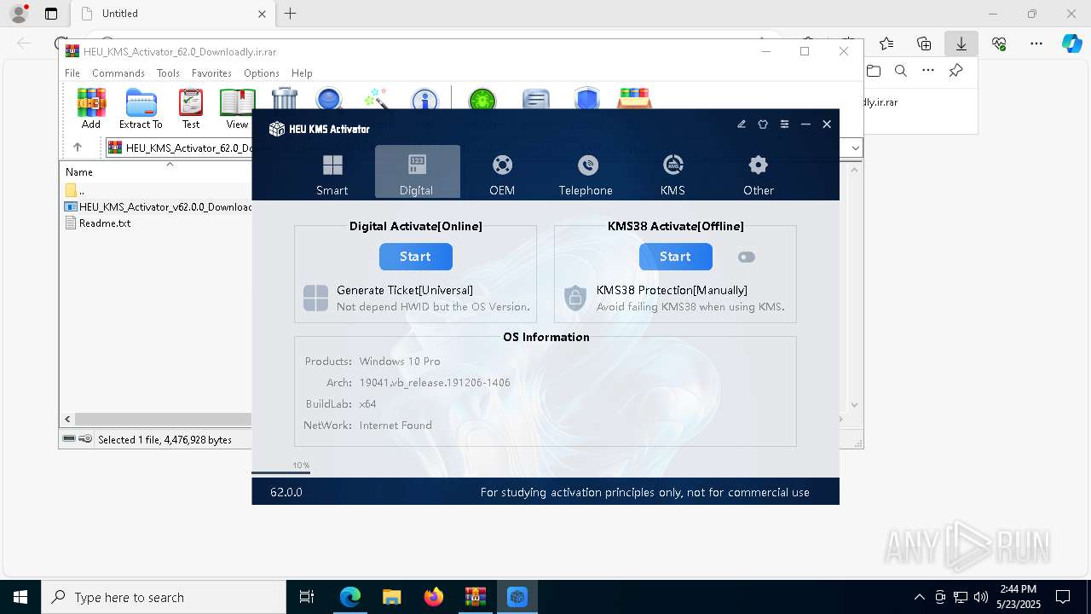This screenshot has height=614, width=1091.
Task: Sort by the Name column header
Action: point(79,171)
